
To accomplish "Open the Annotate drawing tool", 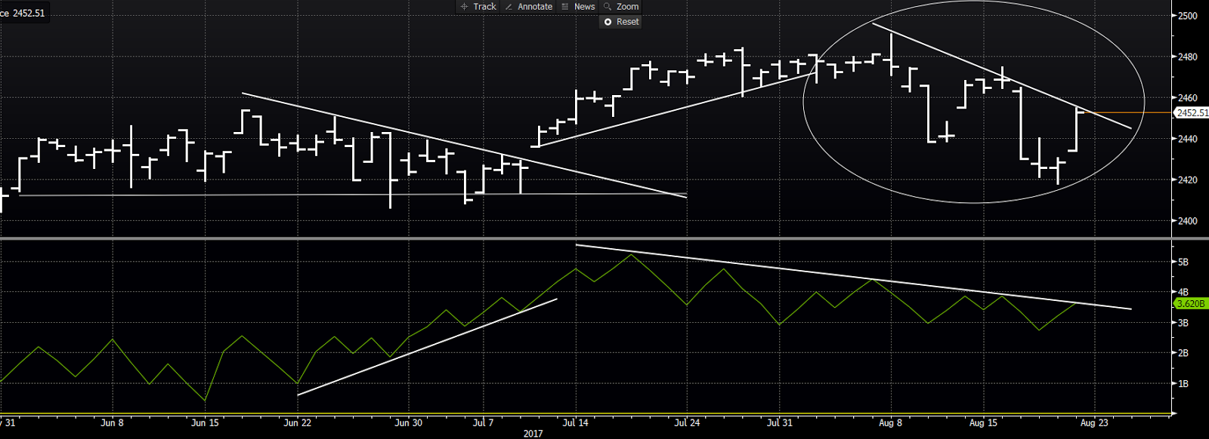I will [529, 7].
